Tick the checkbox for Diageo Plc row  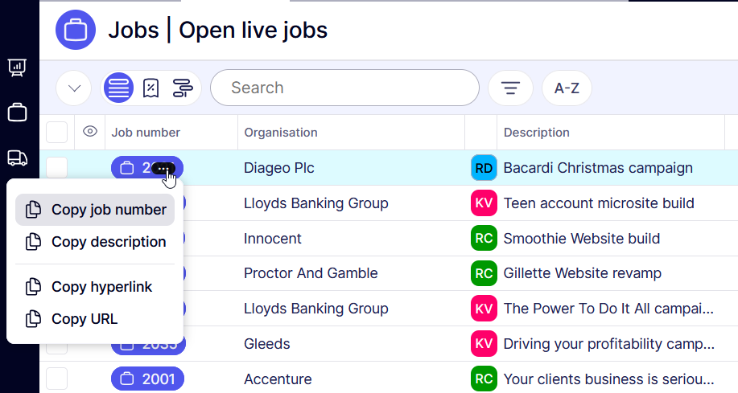coord(56,167)
